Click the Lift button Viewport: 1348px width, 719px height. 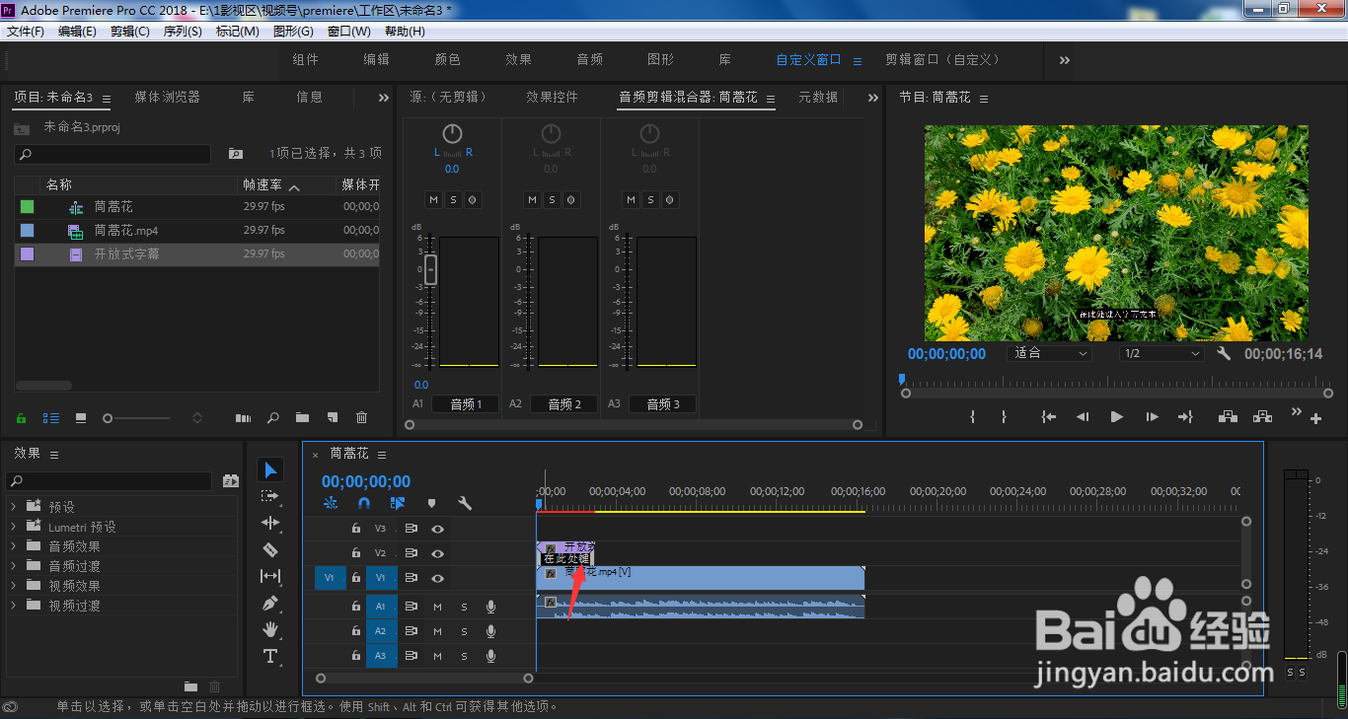tap(1228, 417)
